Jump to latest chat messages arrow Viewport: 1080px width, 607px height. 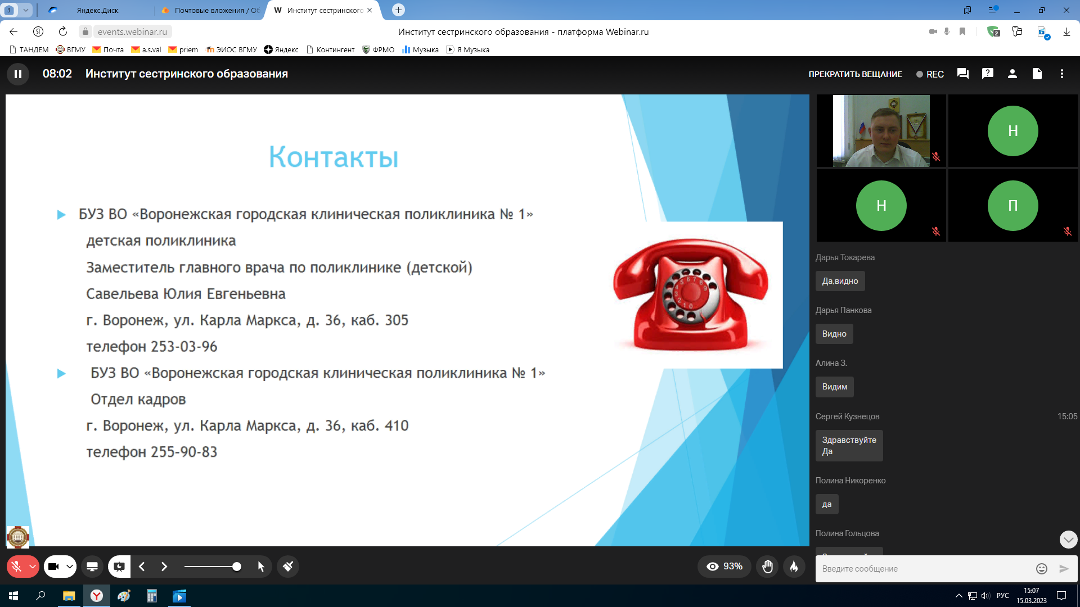click(1068, 540)
